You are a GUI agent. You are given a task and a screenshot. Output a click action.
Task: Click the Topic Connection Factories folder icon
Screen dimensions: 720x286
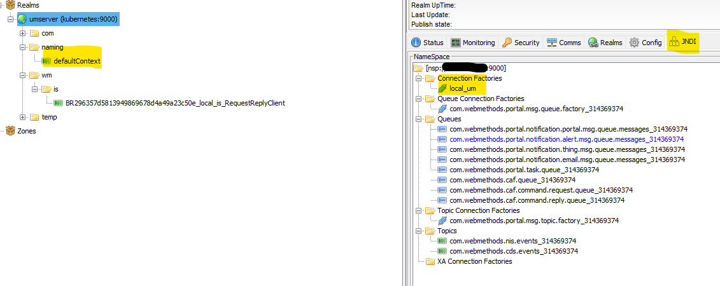(430, 210)
